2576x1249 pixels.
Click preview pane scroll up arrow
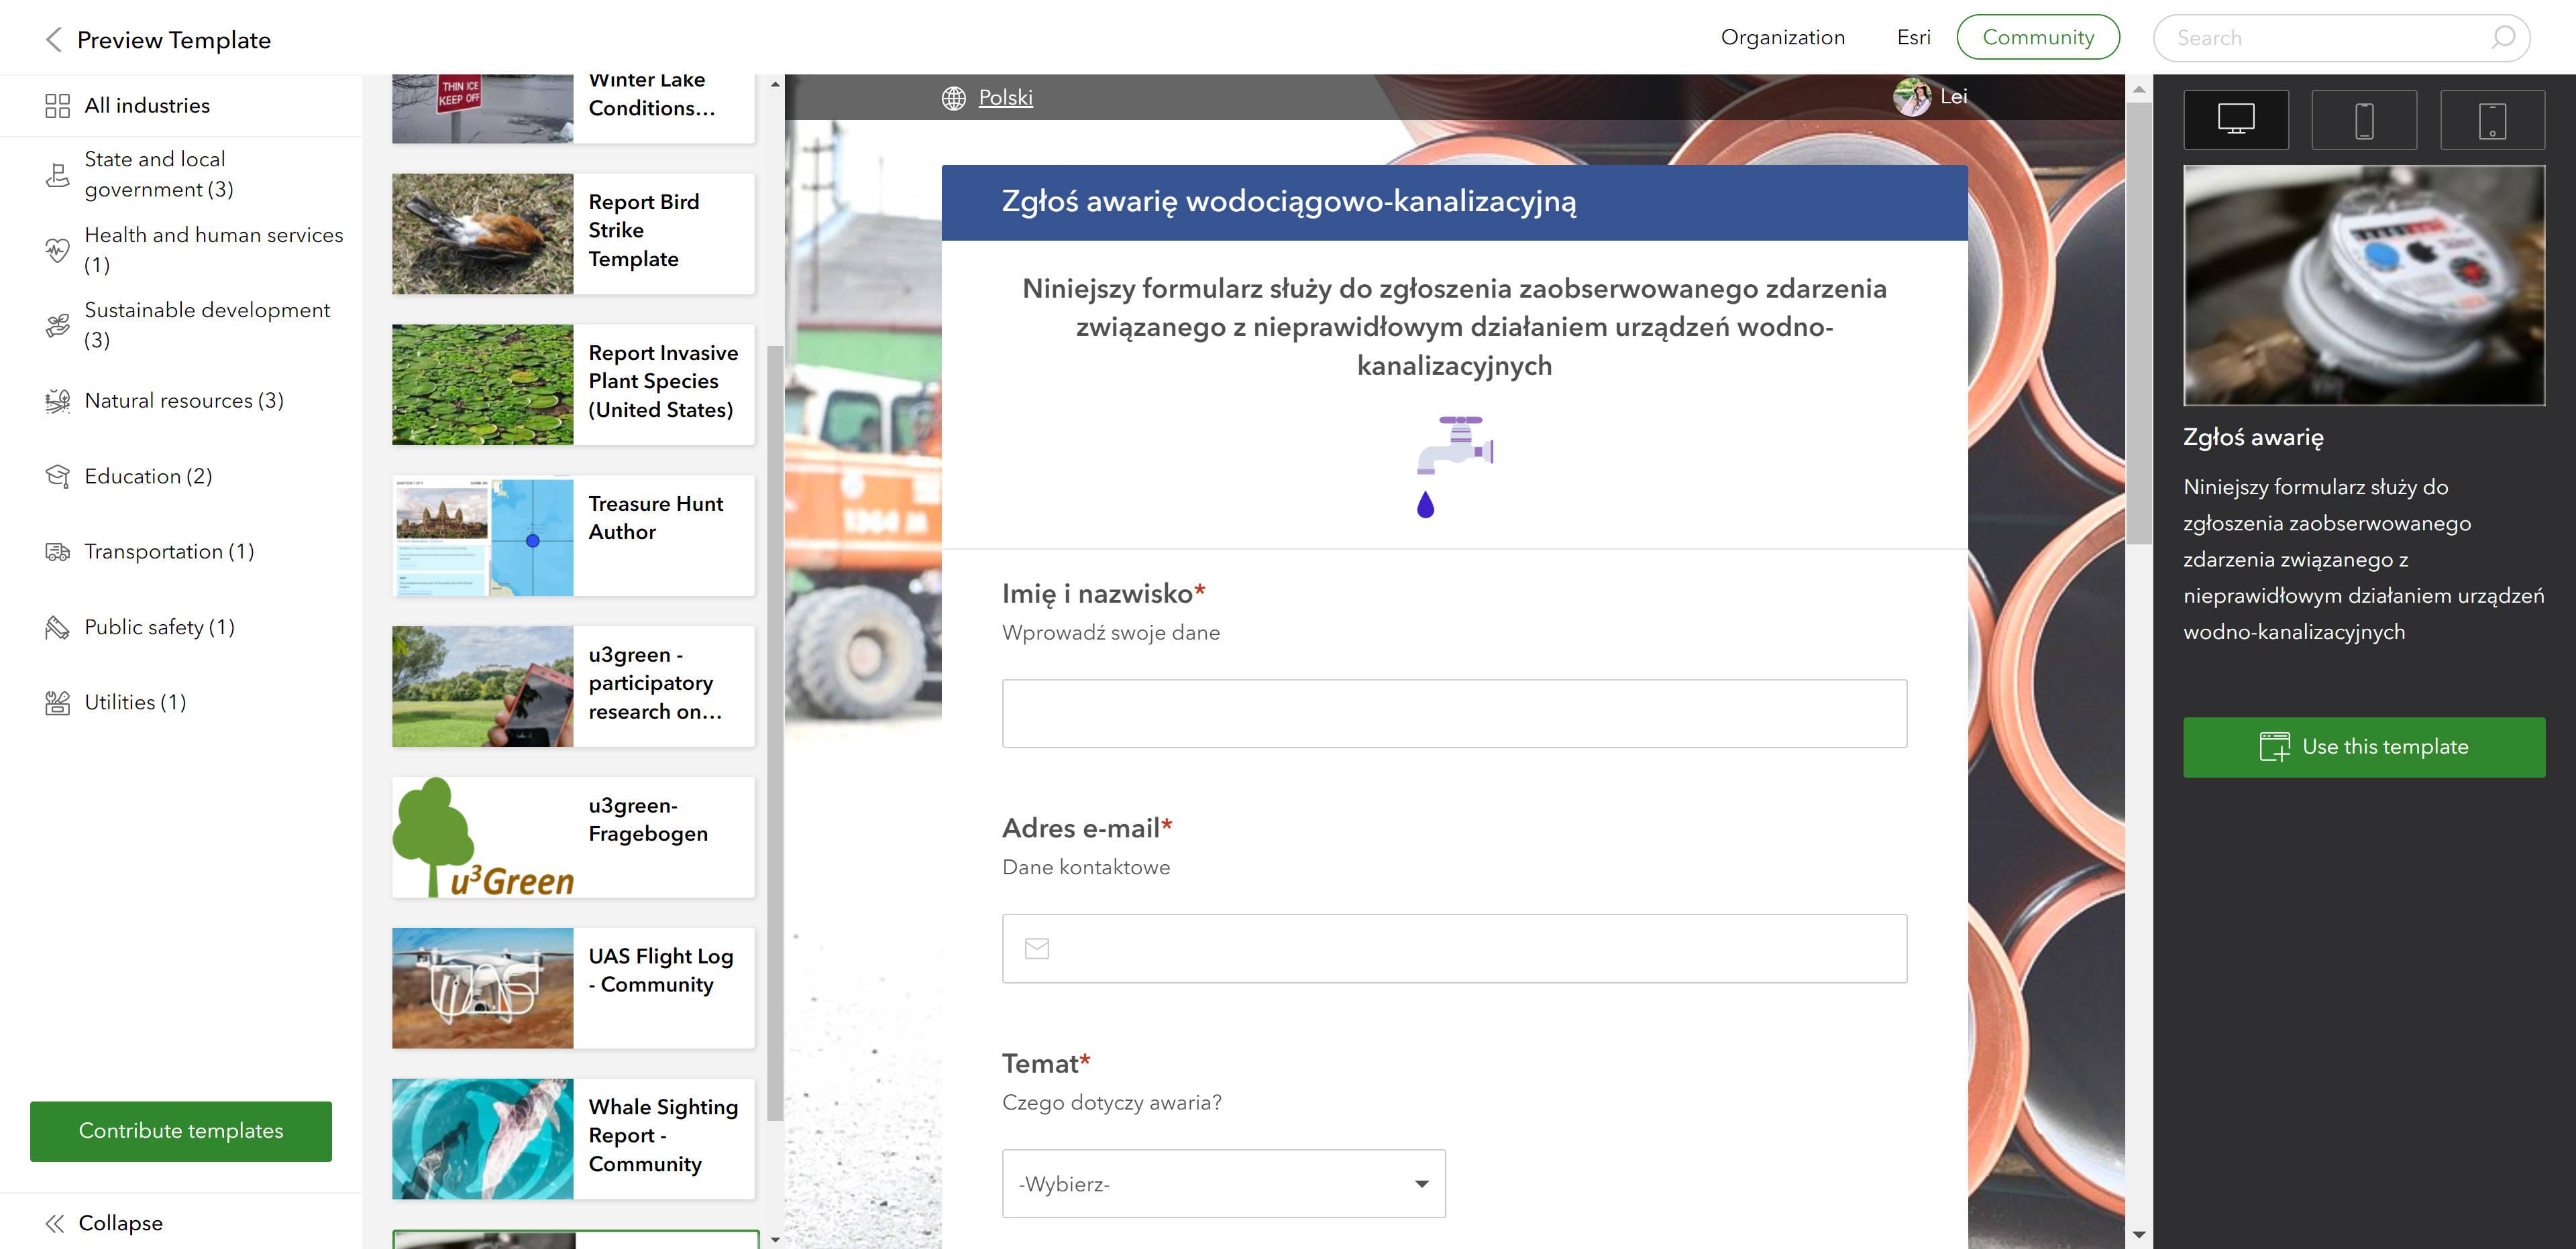(x=2139, y=90)
